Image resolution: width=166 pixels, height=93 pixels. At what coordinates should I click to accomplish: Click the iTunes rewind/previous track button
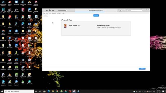pos(47,10)
